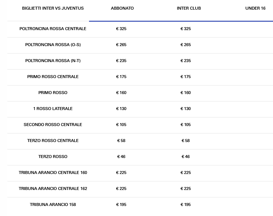Click the TRIBUNA ARANCIO 158 row label
Screen dimensions: 273x216
click(x=53, y=204)
